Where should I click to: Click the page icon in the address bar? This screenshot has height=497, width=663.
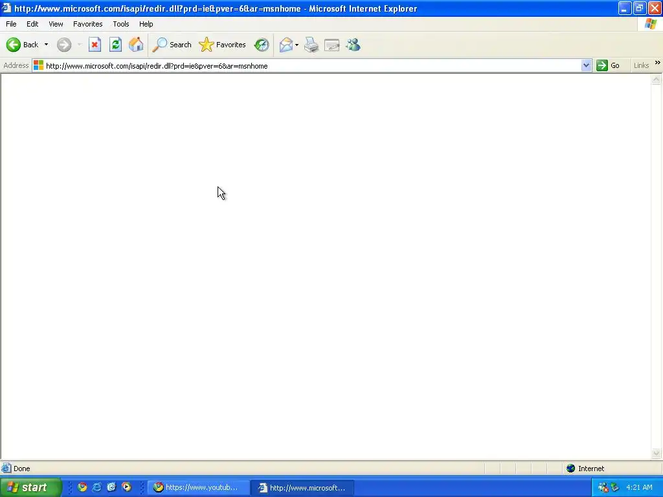pos(38,65)
